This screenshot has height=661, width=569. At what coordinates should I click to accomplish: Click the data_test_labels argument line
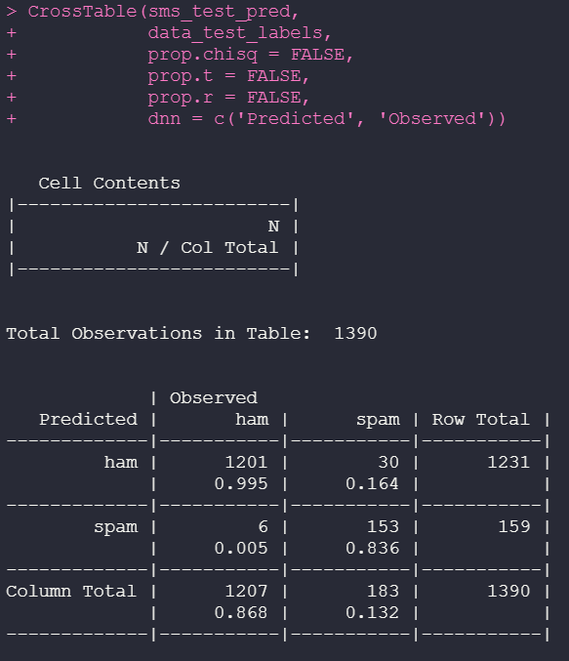click(x=239, y=33)
